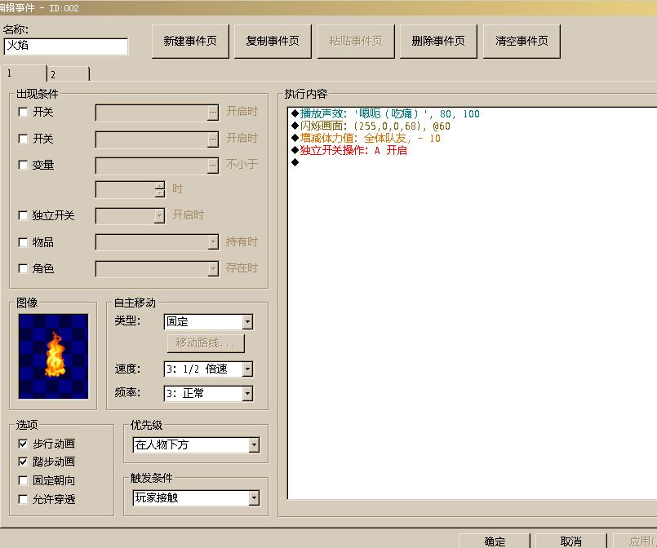This screenshot has width=657, height=548.
Task: Select the 闪烁画面 command line
Action: click(371, 126)
